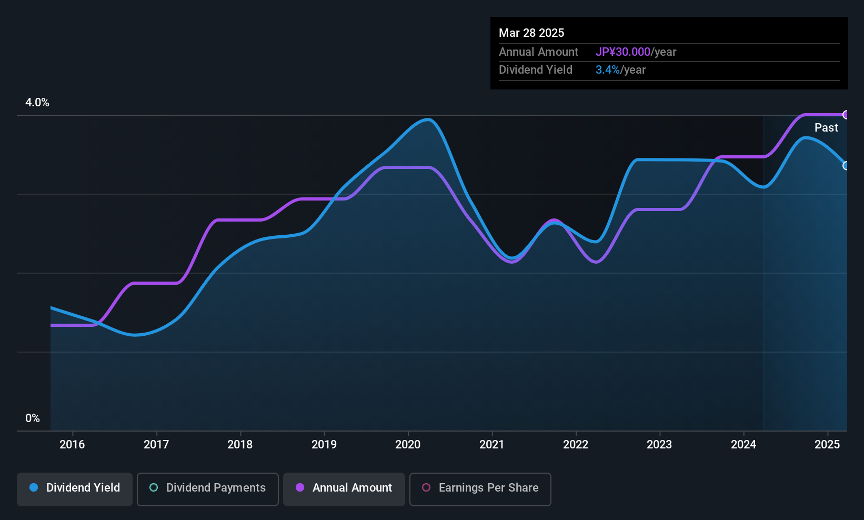Image resolution: width=864 pixels, height=520 pixels.
Task: Click the teal Dividend Payments circle icon
Action: (x=154, y=487)
